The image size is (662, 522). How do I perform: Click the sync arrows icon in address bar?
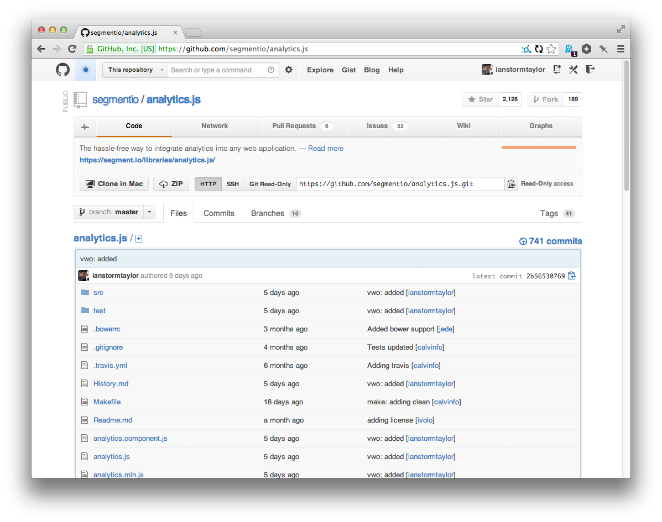539,49
